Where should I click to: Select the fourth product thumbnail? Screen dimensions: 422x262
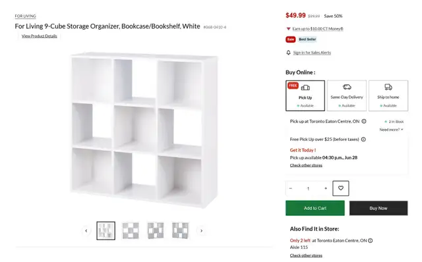[x=180, y=230]
